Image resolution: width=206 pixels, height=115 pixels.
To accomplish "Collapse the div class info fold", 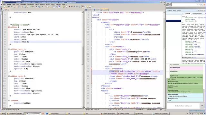I will (91, 47).
